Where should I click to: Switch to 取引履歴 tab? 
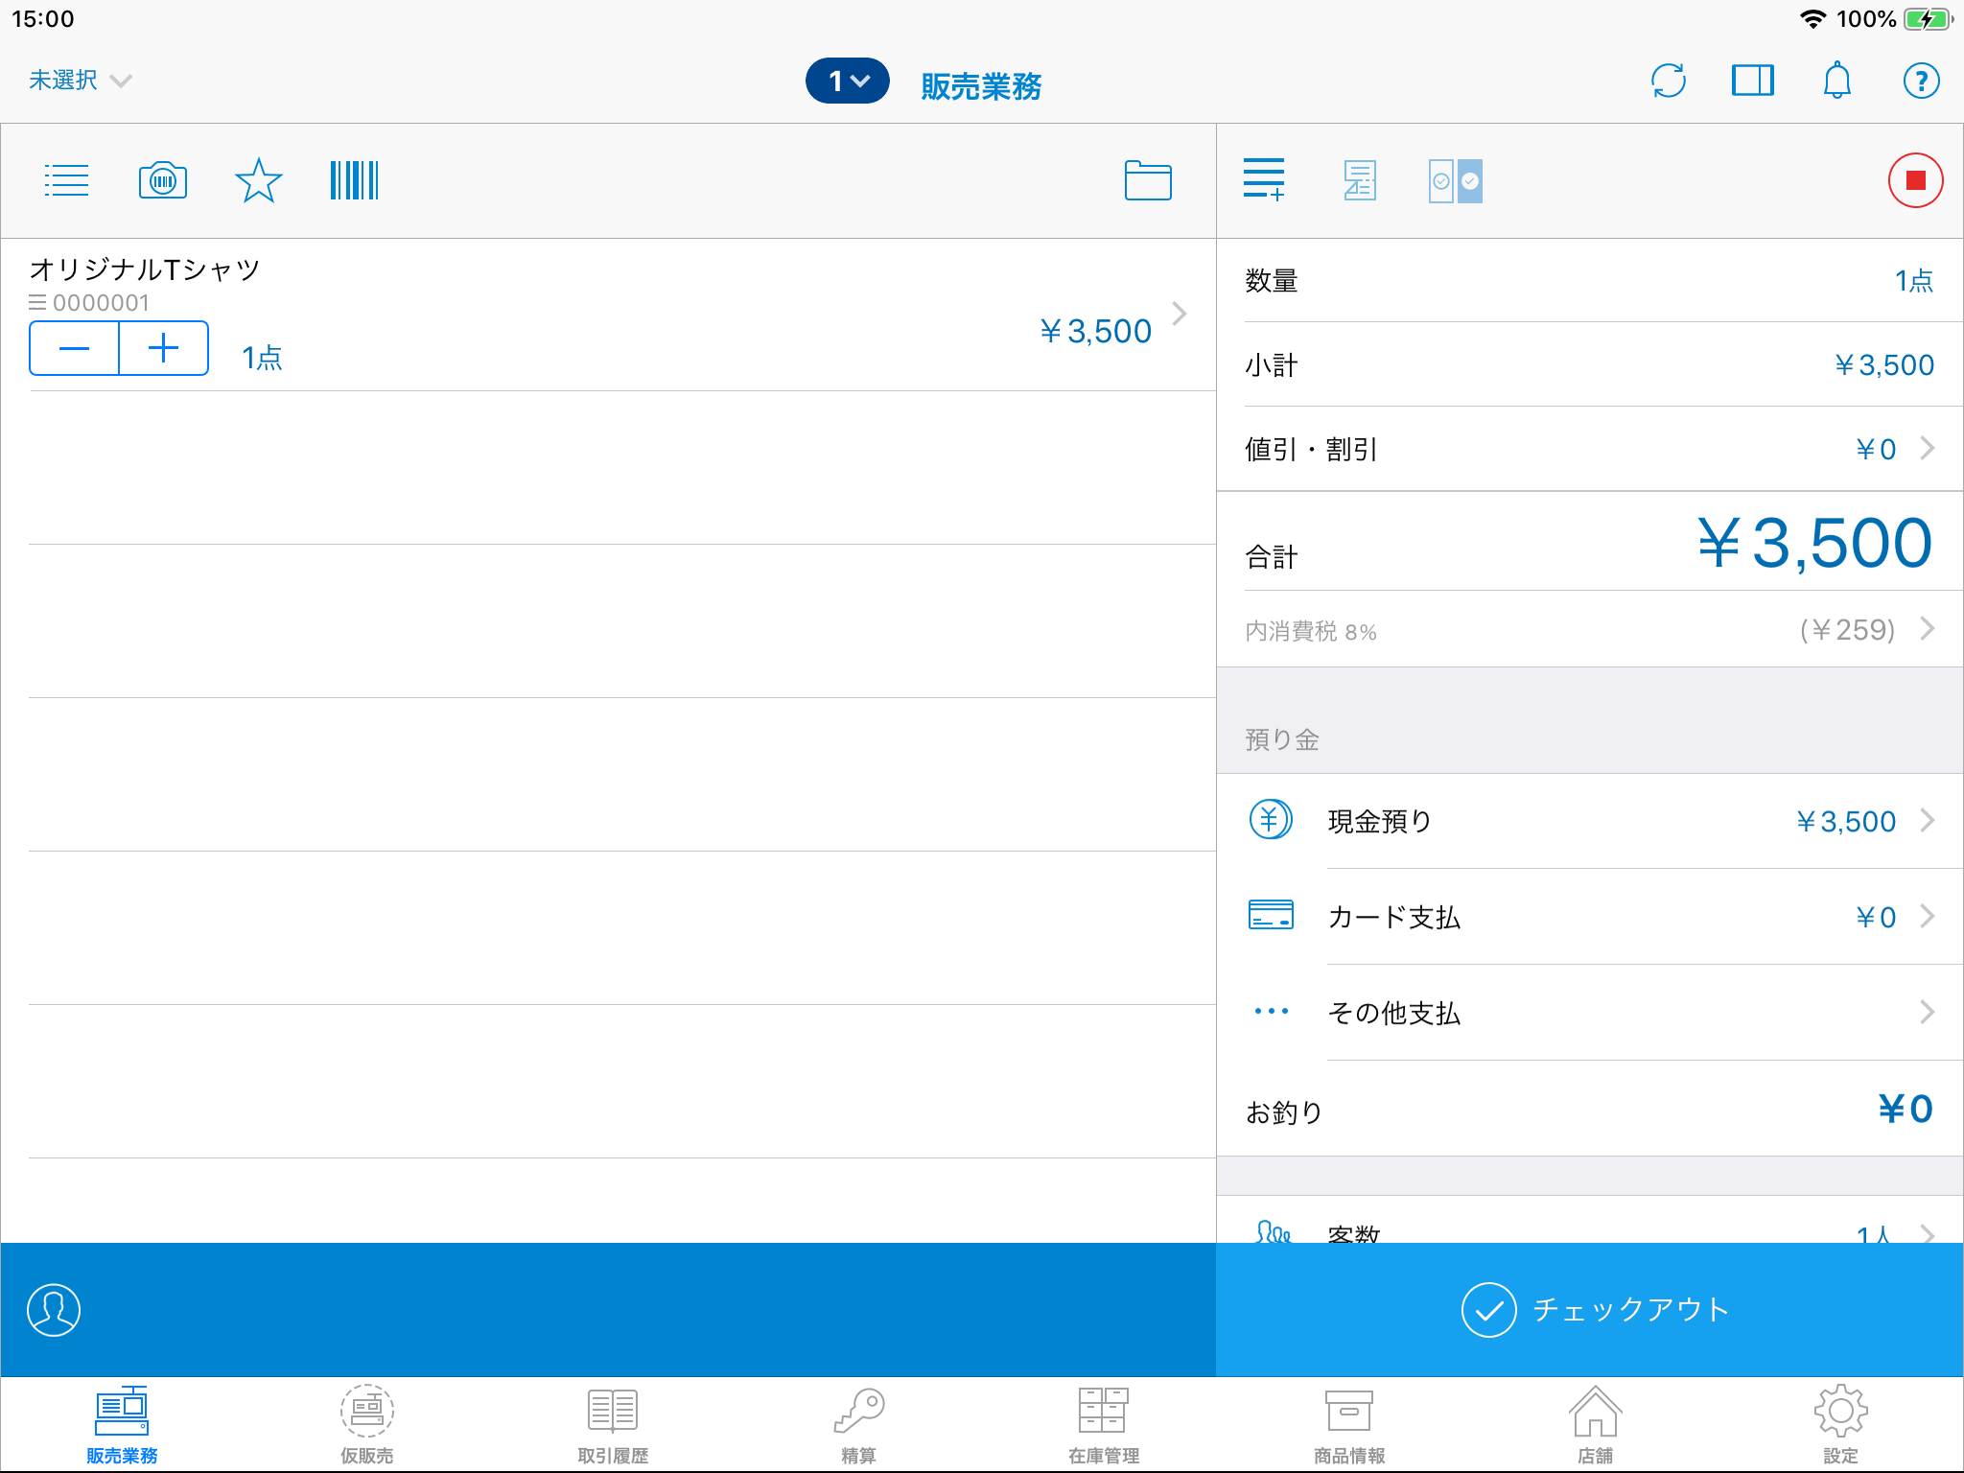click(x=613, y=1425)
